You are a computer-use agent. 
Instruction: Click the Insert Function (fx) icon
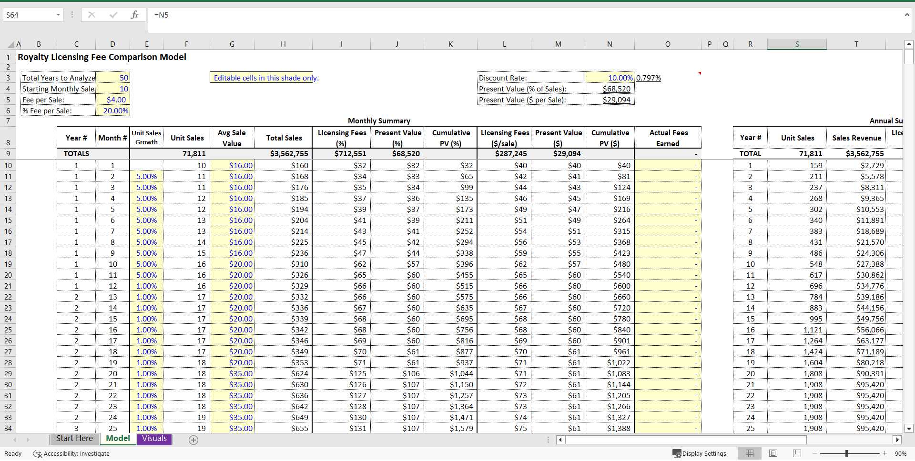point(135,14)
